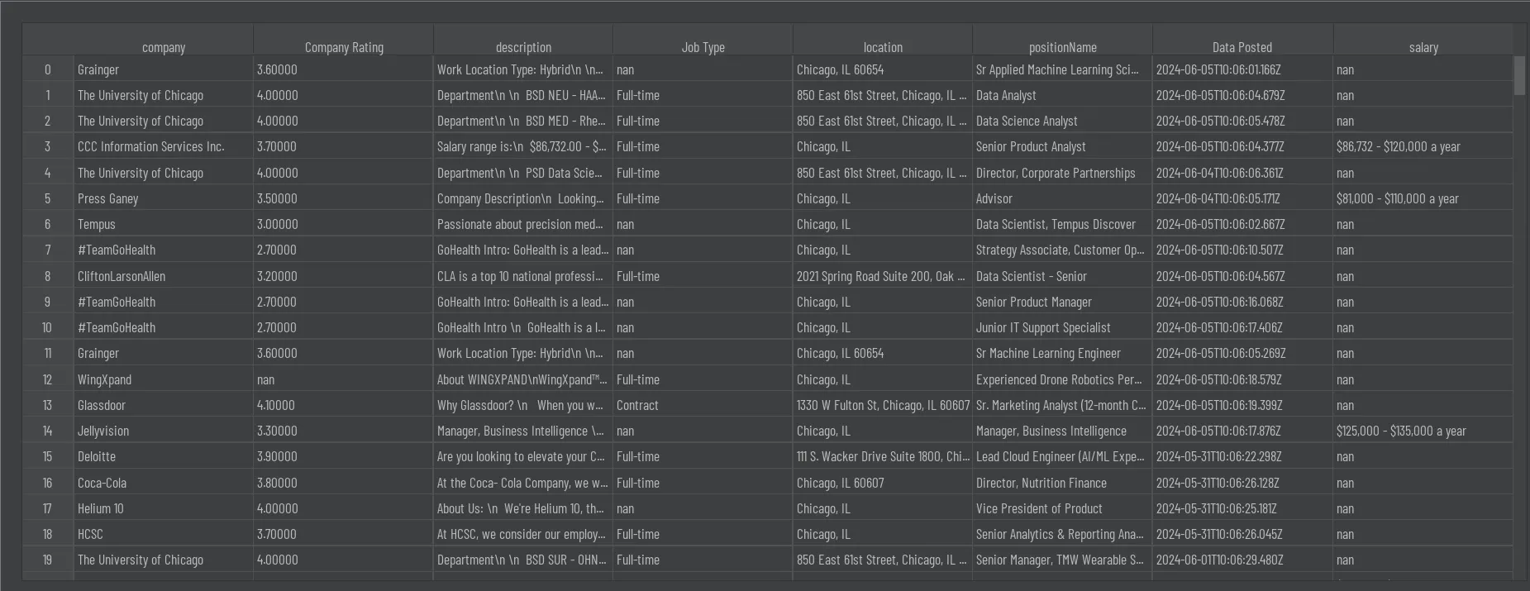The image size is (1530, 591).
Task: Click the 3.20000 rating cell
Action: click(344, 276)
